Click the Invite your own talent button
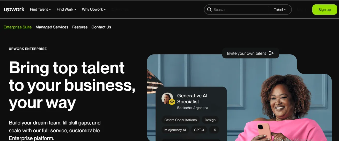339x141 pixels. (x=250, y=53)
